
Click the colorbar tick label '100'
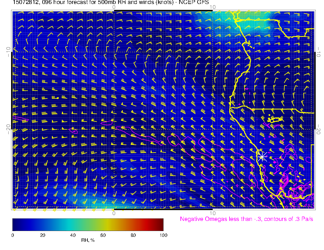tap(164, 235)
